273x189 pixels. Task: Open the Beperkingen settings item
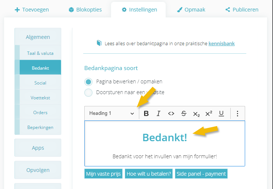40,127
